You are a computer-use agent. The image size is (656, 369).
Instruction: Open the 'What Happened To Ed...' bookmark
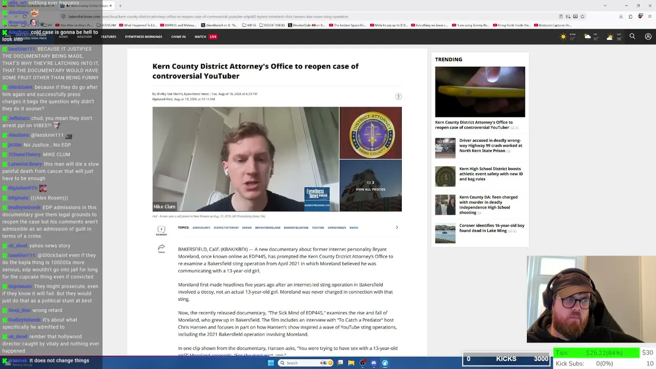tap(137, 25)
